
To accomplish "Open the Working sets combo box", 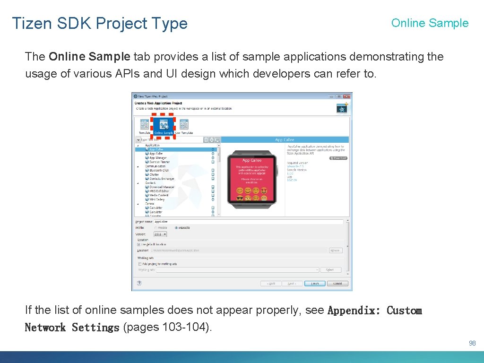I will tap(238, 270).
